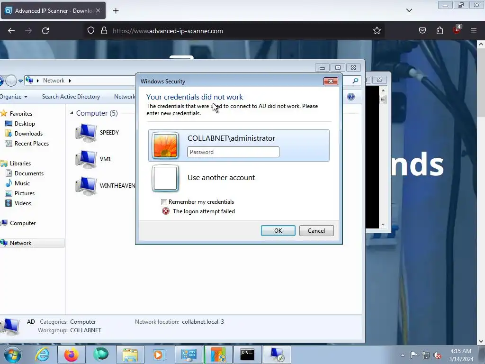Click the site padlock icon
This screenshot has height=364, width=485.
click(x=104, y=30)
